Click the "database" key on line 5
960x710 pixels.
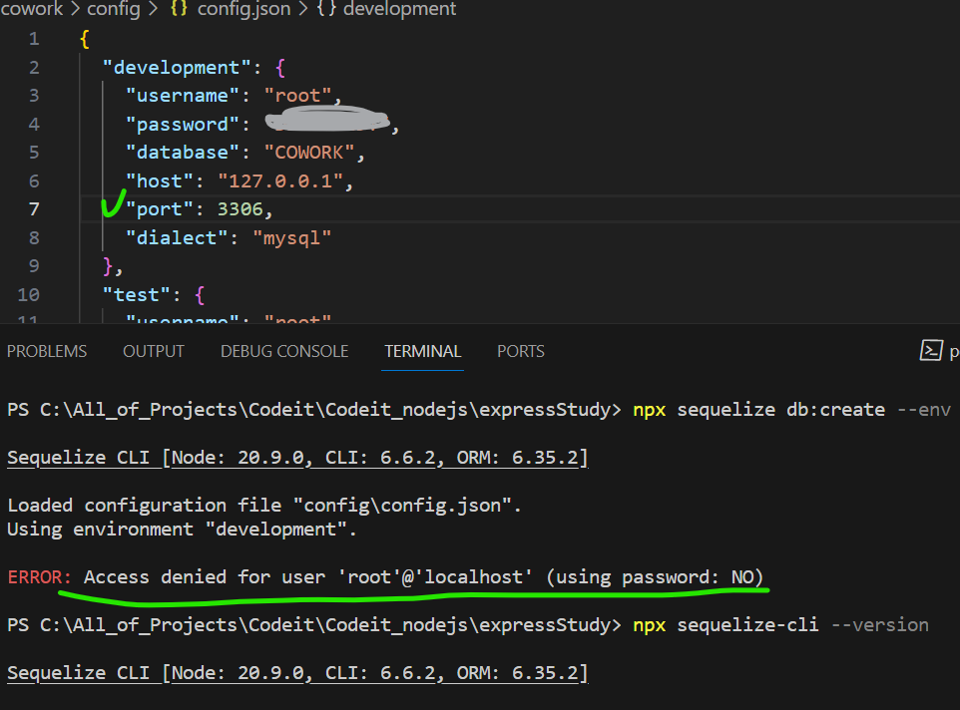point(183,153)
